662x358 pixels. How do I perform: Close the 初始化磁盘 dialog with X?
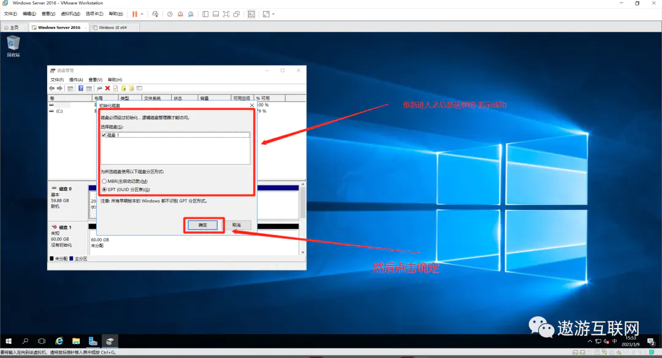pyautogui.click(x=252, y=105)
